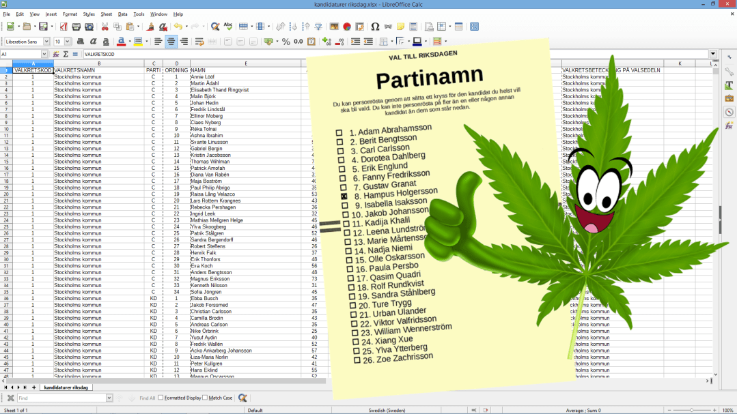Open the Find & Replace tool
The height and width of the screenshot is (414, 737).
[215, 27]
